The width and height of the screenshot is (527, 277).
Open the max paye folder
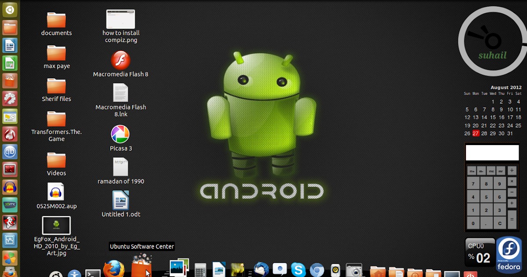point(56,57)
